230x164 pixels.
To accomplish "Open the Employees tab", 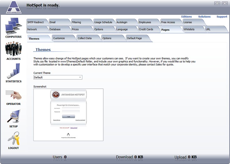I will tap(148, 22).
